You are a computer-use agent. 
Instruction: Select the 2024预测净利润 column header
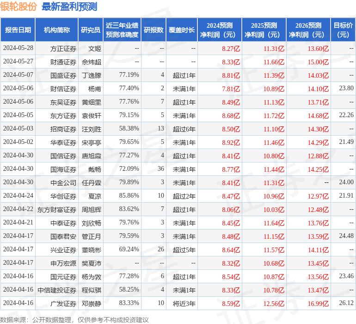(220, 30)
